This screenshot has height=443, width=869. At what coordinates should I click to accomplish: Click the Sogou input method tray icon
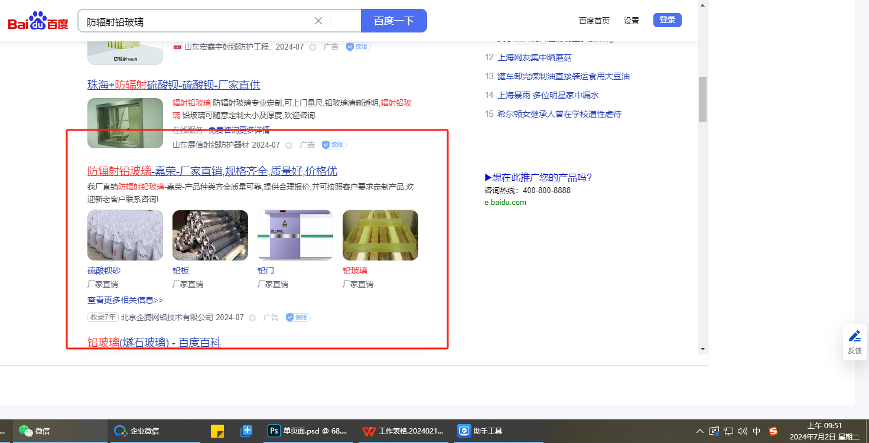pyautogui.click(x=773, y=431)
